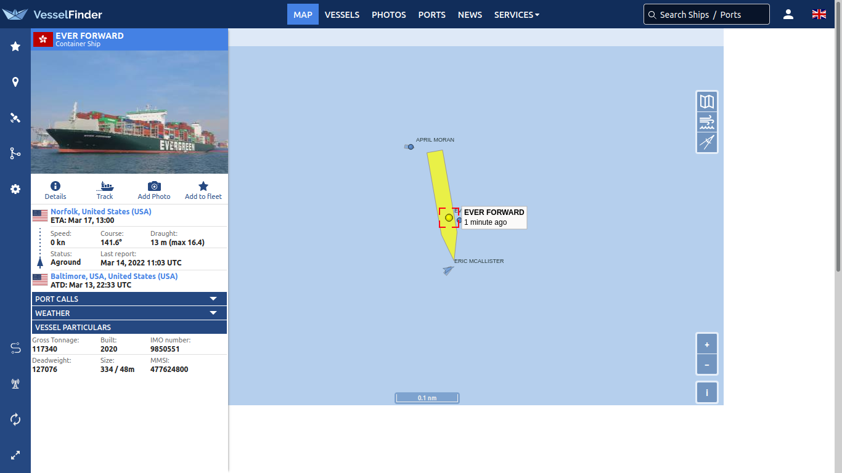This screenshot has width=842, height=473.
Task: Add EVER FORWARD to fleet
Action: point(203,190)
